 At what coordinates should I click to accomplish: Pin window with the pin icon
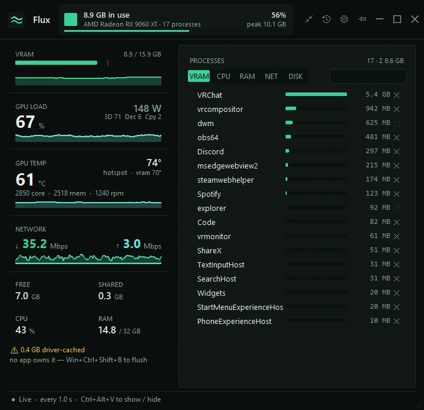coord(362,19)
